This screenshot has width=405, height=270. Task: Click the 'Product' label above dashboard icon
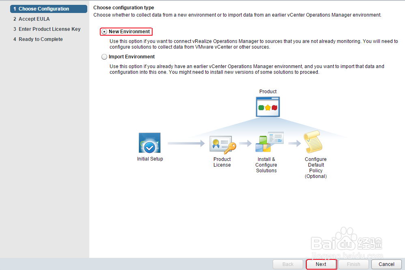pyautogui.click(x=268, y=92)
